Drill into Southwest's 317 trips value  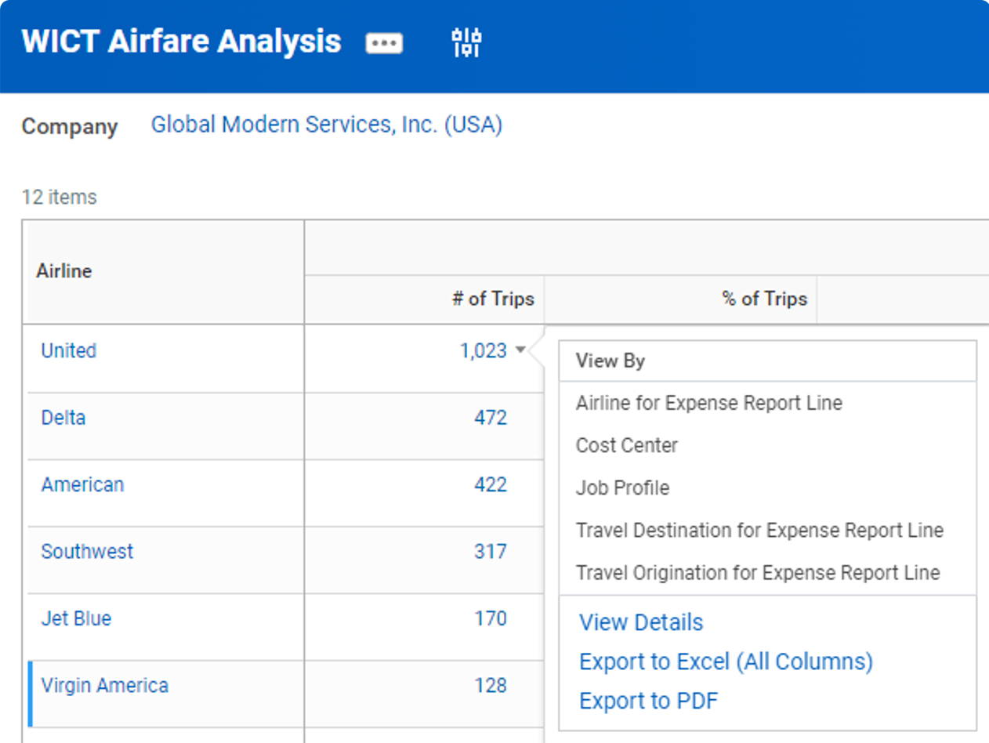click(491, 552)
